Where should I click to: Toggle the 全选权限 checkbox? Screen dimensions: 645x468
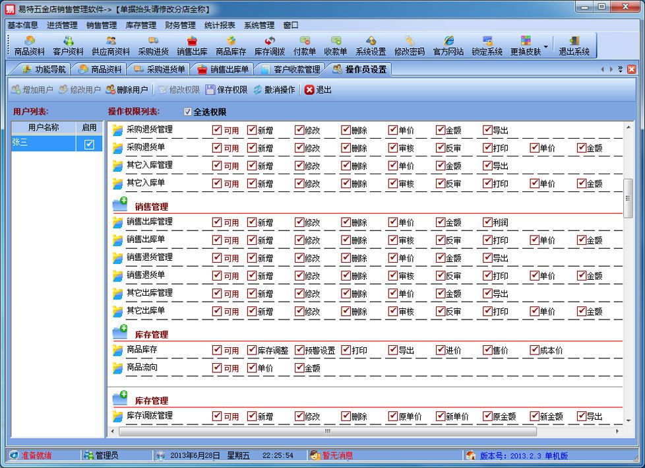click(x=188, y=112)
